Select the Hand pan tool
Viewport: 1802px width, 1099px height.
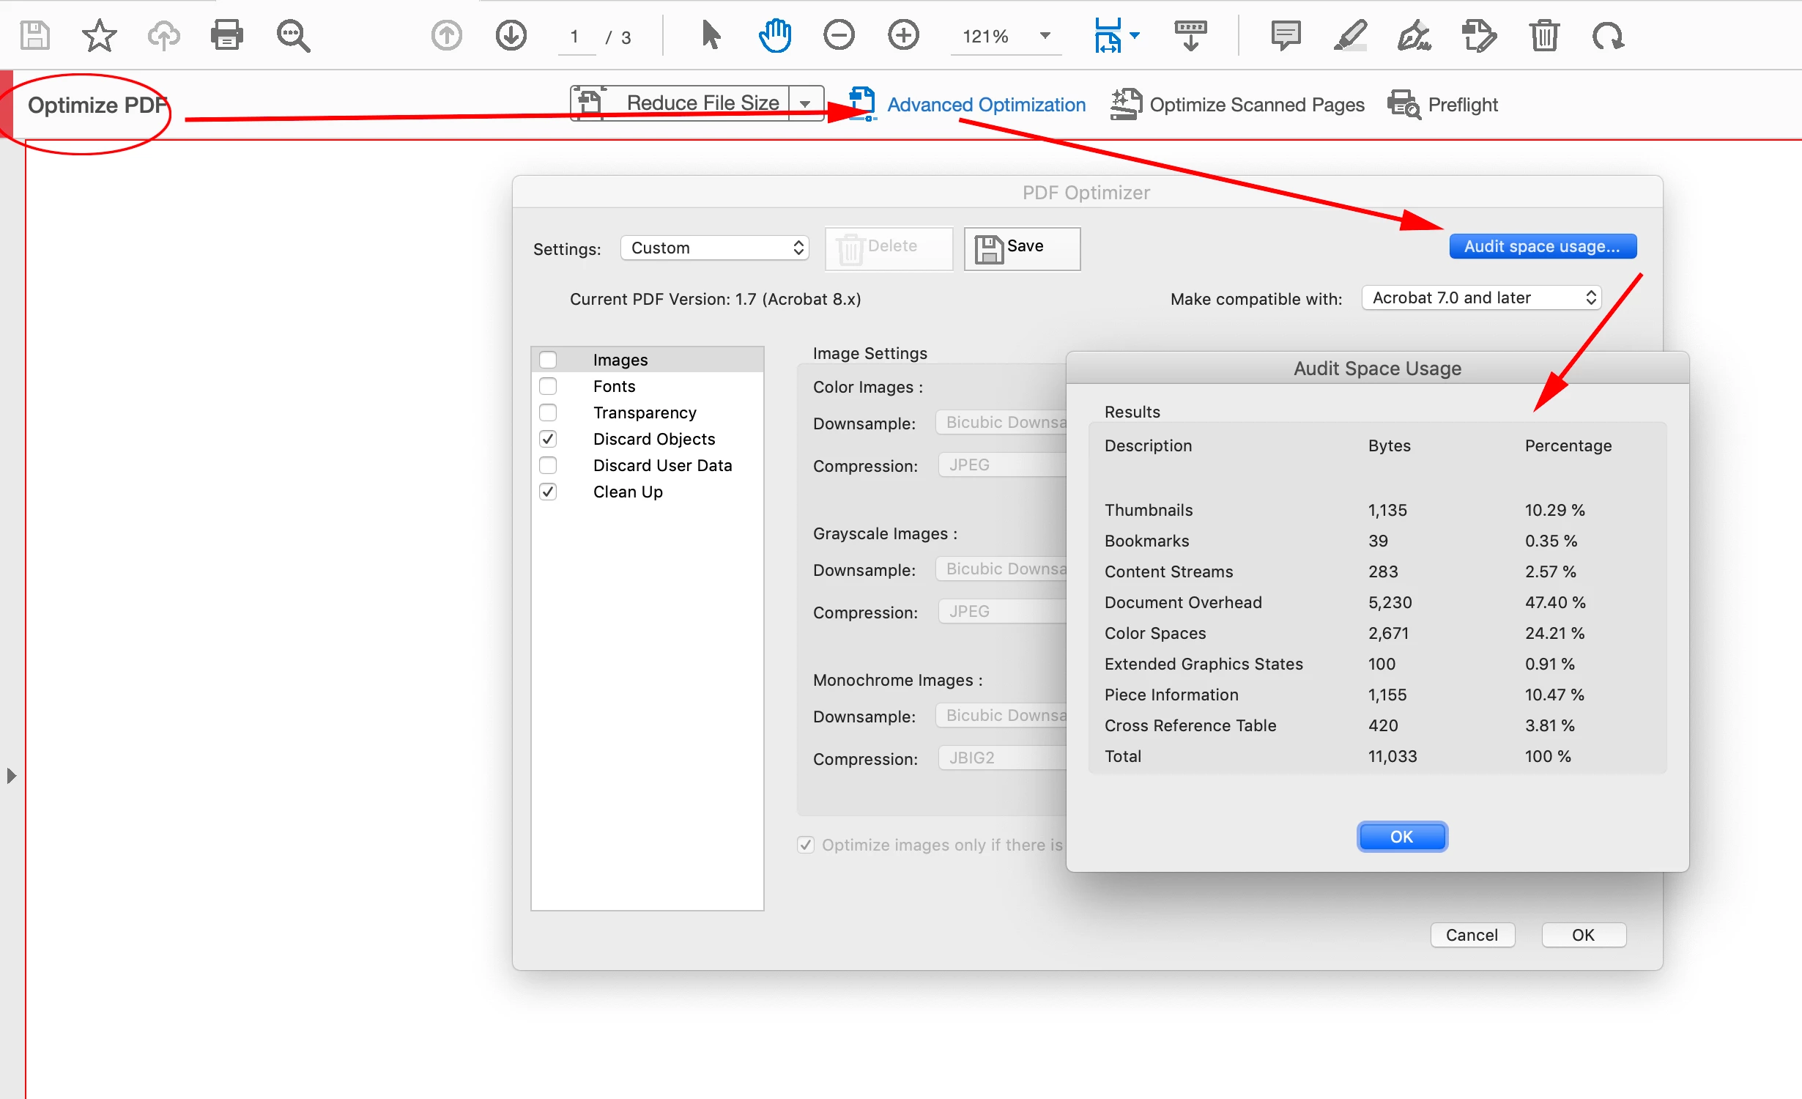[774, 35]
